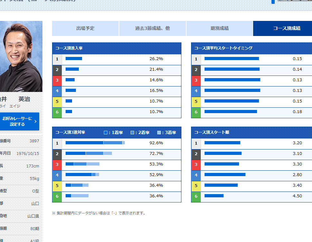The height and width of the screenshot is (242, 312).
Task: Switch to the 出場予定 tab
Action: pyautogui.click(x=85, y=28)
